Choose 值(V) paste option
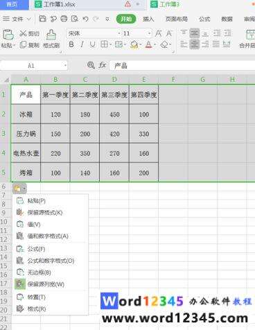Screen dimensions: 255x330 pyautogui.click(x=51, y=224)
